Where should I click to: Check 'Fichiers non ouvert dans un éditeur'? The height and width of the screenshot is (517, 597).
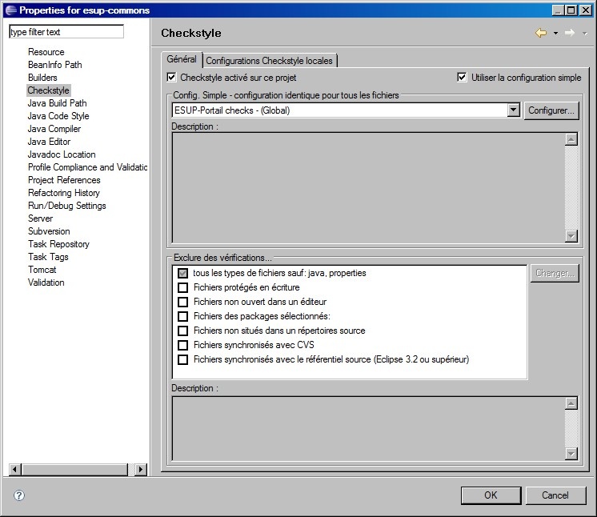[x=182, y=303]
